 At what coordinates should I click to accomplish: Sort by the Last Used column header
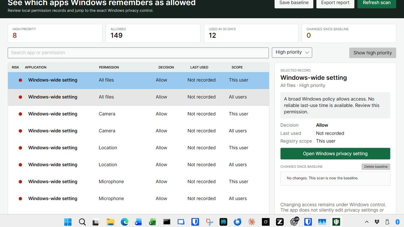coord(199,67)
